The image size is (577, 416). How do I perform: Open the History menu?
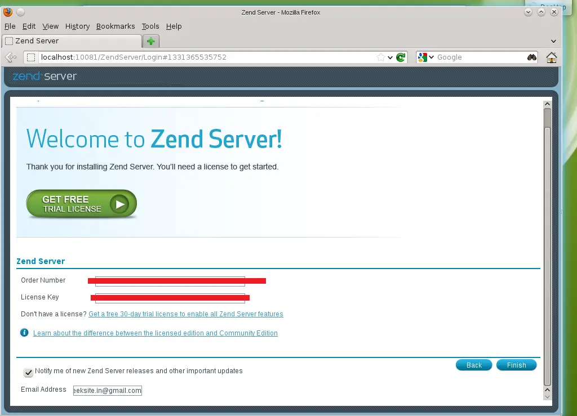77,26
